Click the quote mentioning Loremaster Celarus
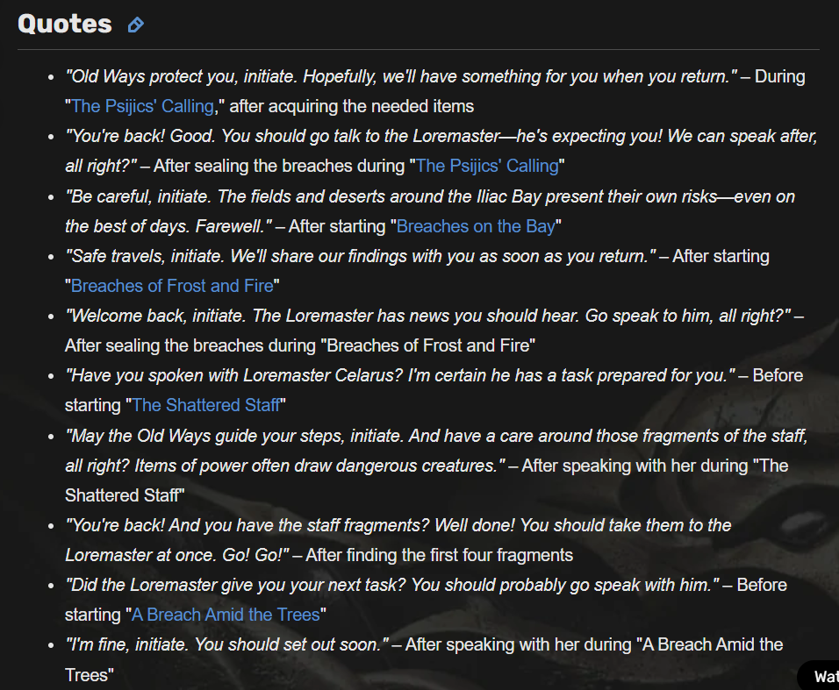The height and width of the screenshot is (690, 839). [399, 376]
